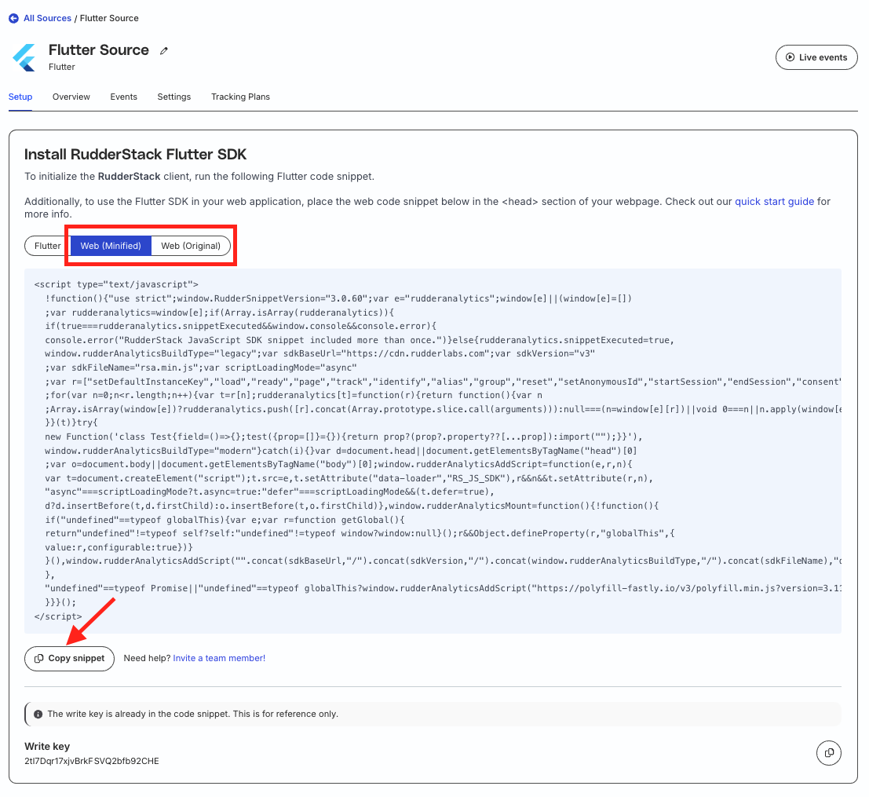Click the Need help? text
This screenshot has width=869, height=797.
(147, 658)
